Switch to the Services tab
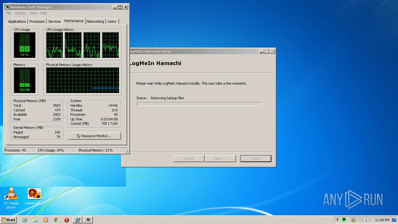Image resolution: width=398 pixels, height=224 pixels. (x=54, y=21)
